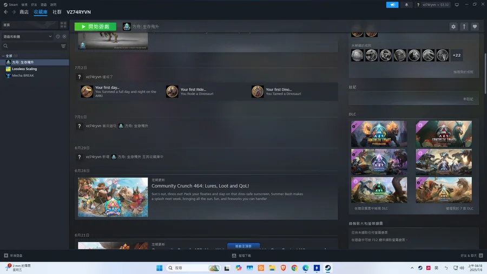Click Steam icon in taskbar
Screen dimensions: 487x274
coord(328,268)
